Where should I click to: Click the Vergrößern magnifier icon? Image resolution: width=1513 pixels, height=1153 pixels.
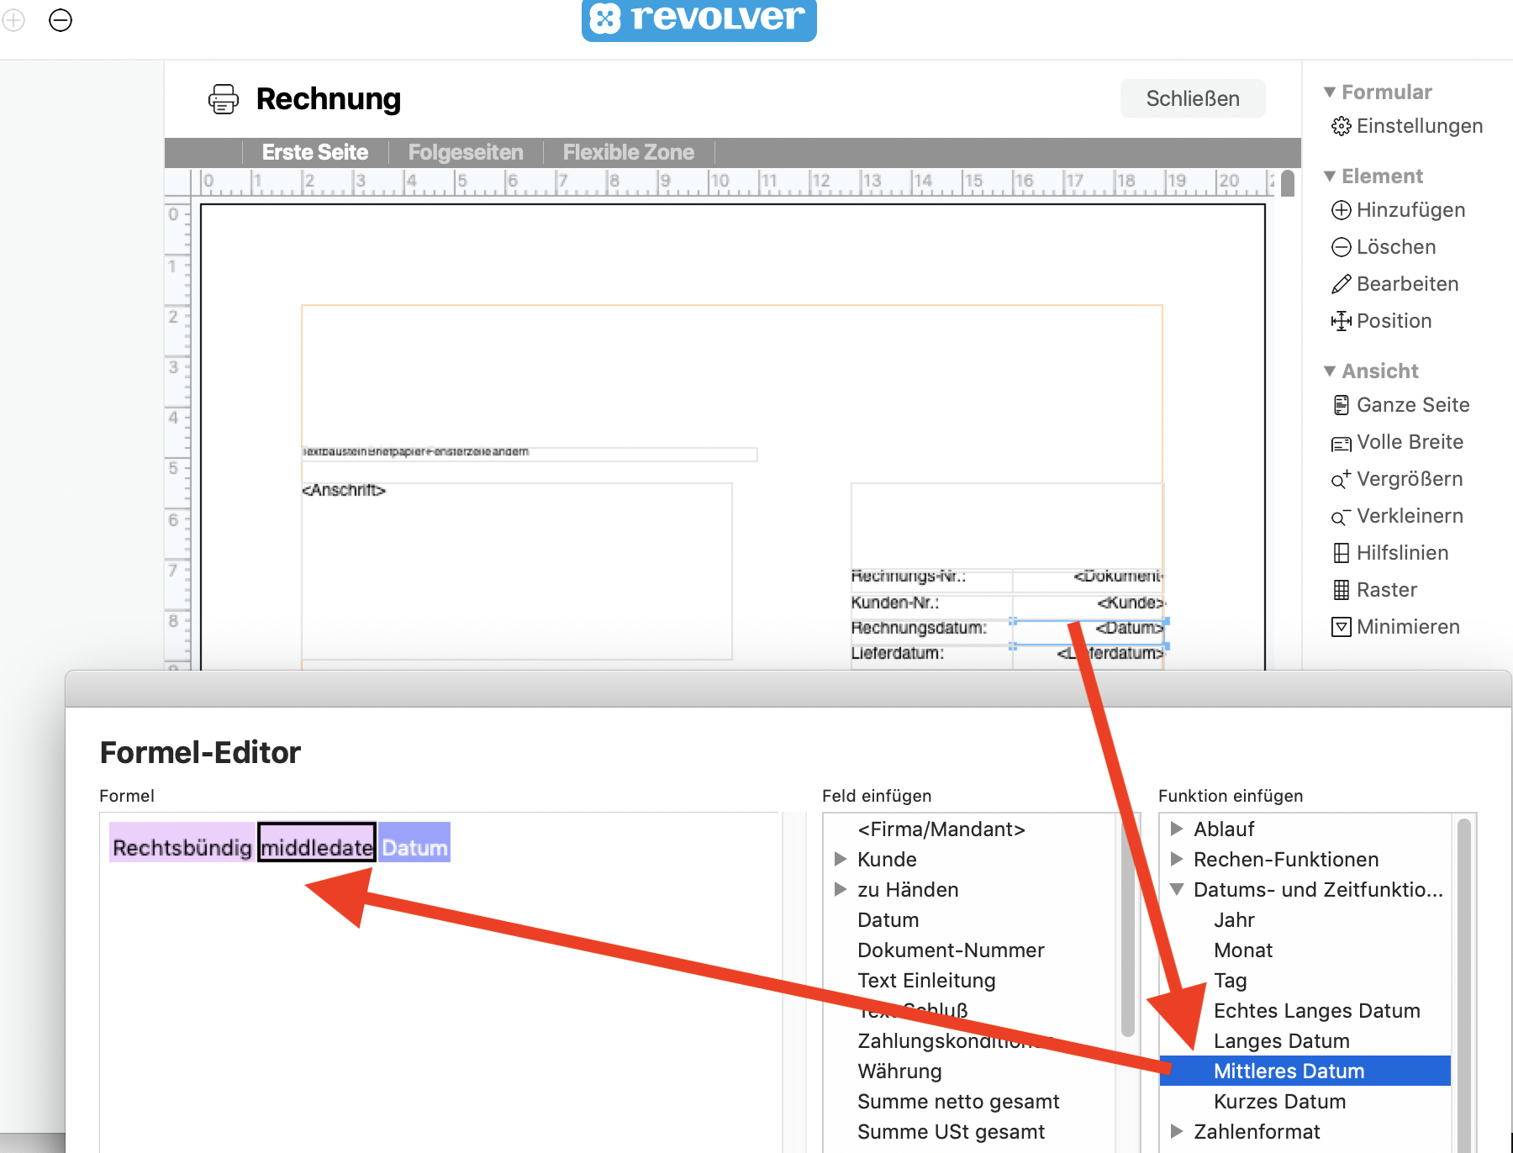(x=1341, y=479)
